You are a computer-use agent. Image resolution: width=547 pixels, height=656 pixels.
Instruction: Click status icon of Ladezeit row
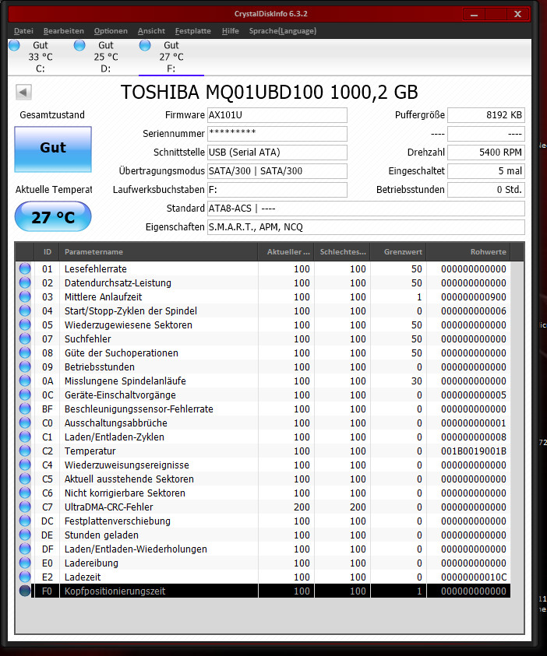25,577
